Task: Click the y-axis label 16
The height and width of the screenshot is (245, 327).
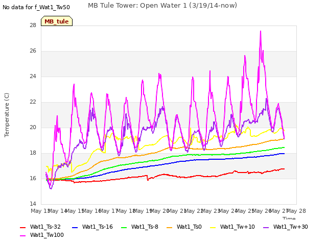Action: click(33, 179)
